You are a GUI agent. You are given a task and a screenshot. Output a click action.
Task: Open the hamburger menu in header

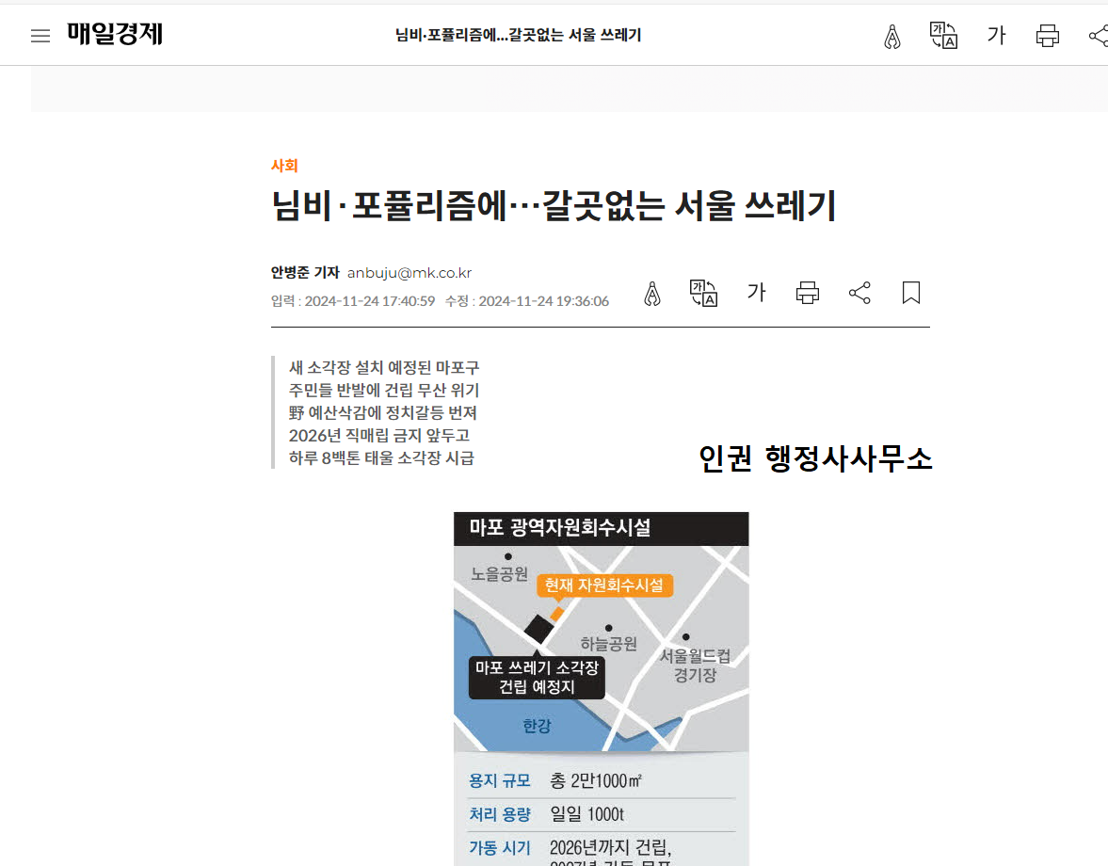[x=40, y=36]
